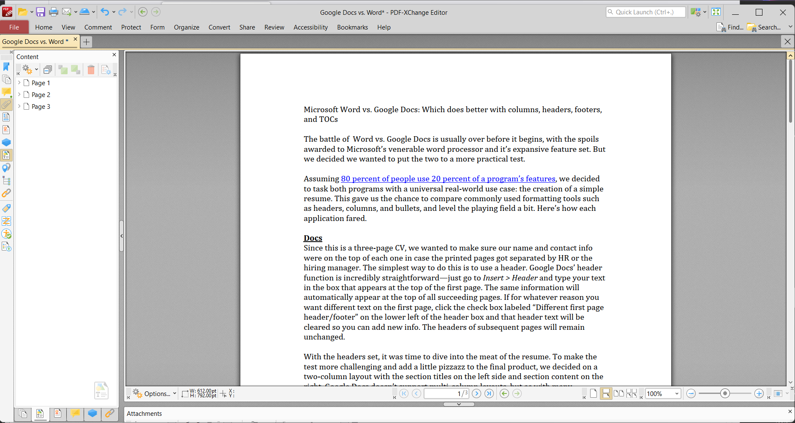
Task: Close the Content pane with its X
Action: 114,55
